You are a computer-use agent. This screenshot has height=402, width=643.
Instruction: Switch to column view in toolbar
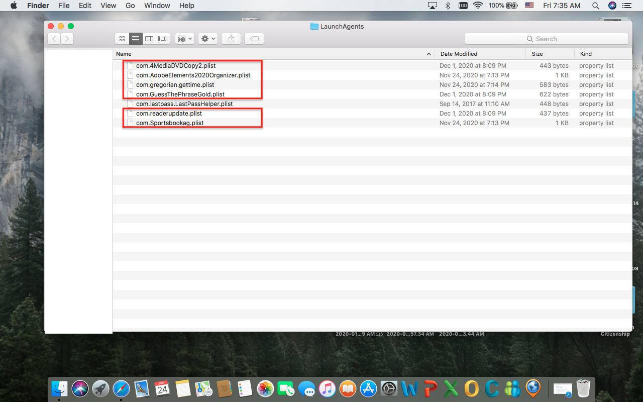tap(149, 39)
